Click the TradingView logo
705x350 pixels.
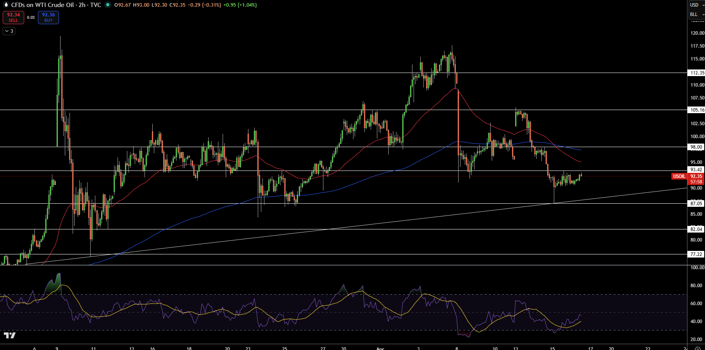point(10,335)
